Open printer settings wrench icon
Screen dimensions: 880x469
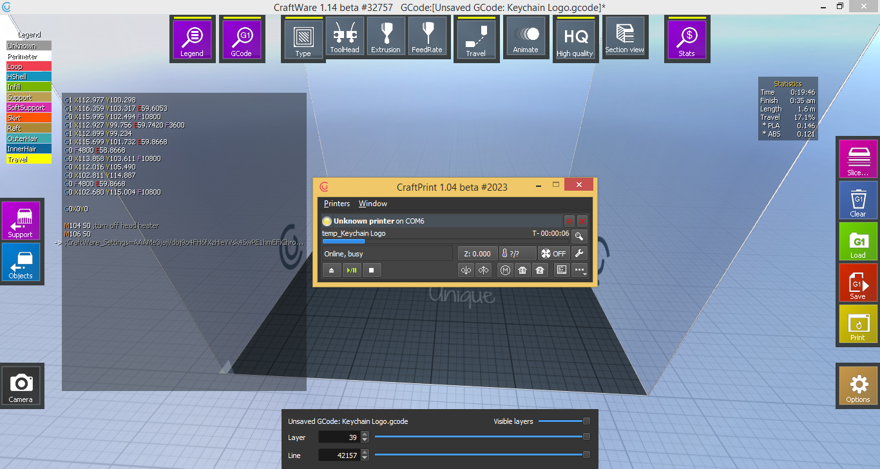(x=580, y=254)
